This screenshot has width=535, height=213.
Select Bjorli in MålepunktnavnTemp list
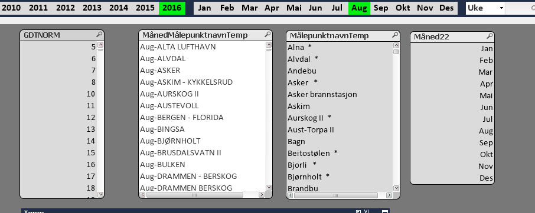click(340, 165)
